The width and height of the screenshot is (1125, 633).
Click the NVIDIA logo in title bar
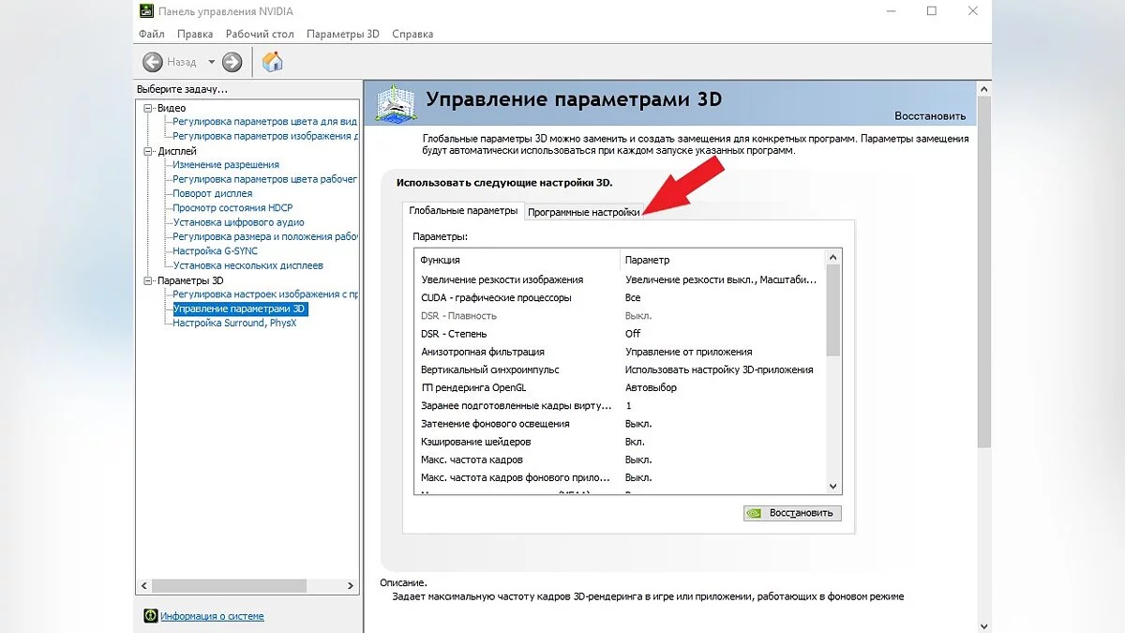click(x=148, y=11)
